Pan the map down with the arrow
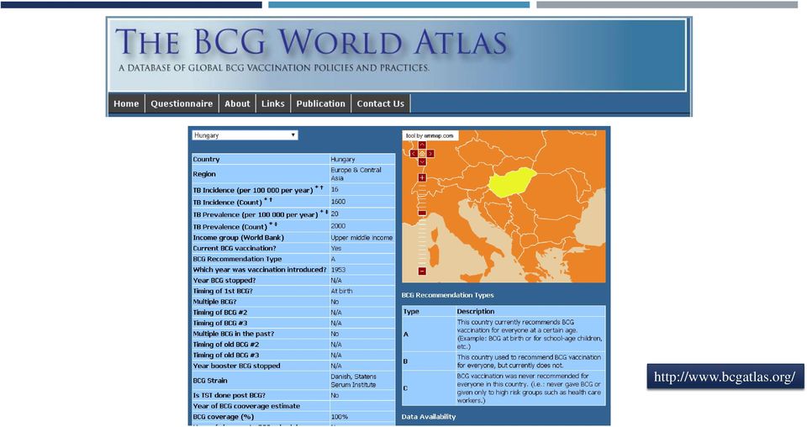807x427 pixels. pyautogui.click(x=422, y=162)
